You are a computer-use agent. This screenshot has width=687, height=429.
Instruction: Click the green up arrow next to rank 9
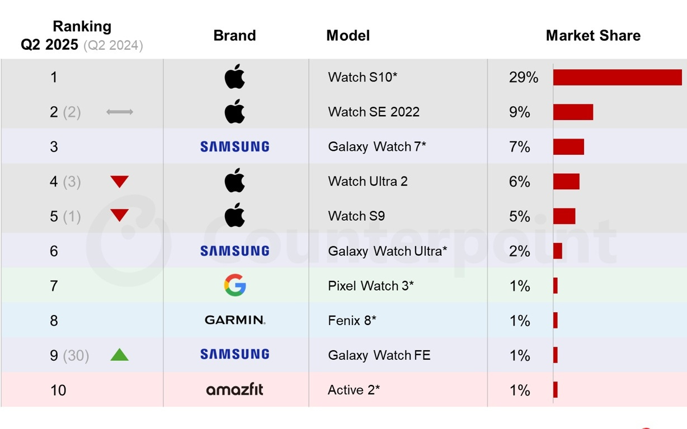(x=119, y=355)
